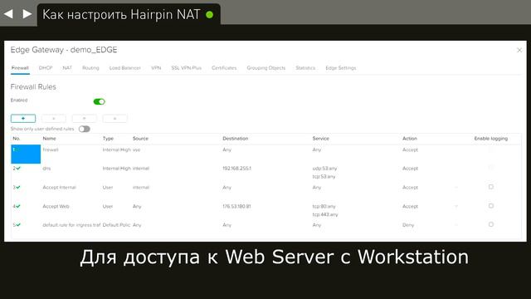Click the Action column header
The image size is (531, 299).
pyautogui.click(x=409, y=139)
